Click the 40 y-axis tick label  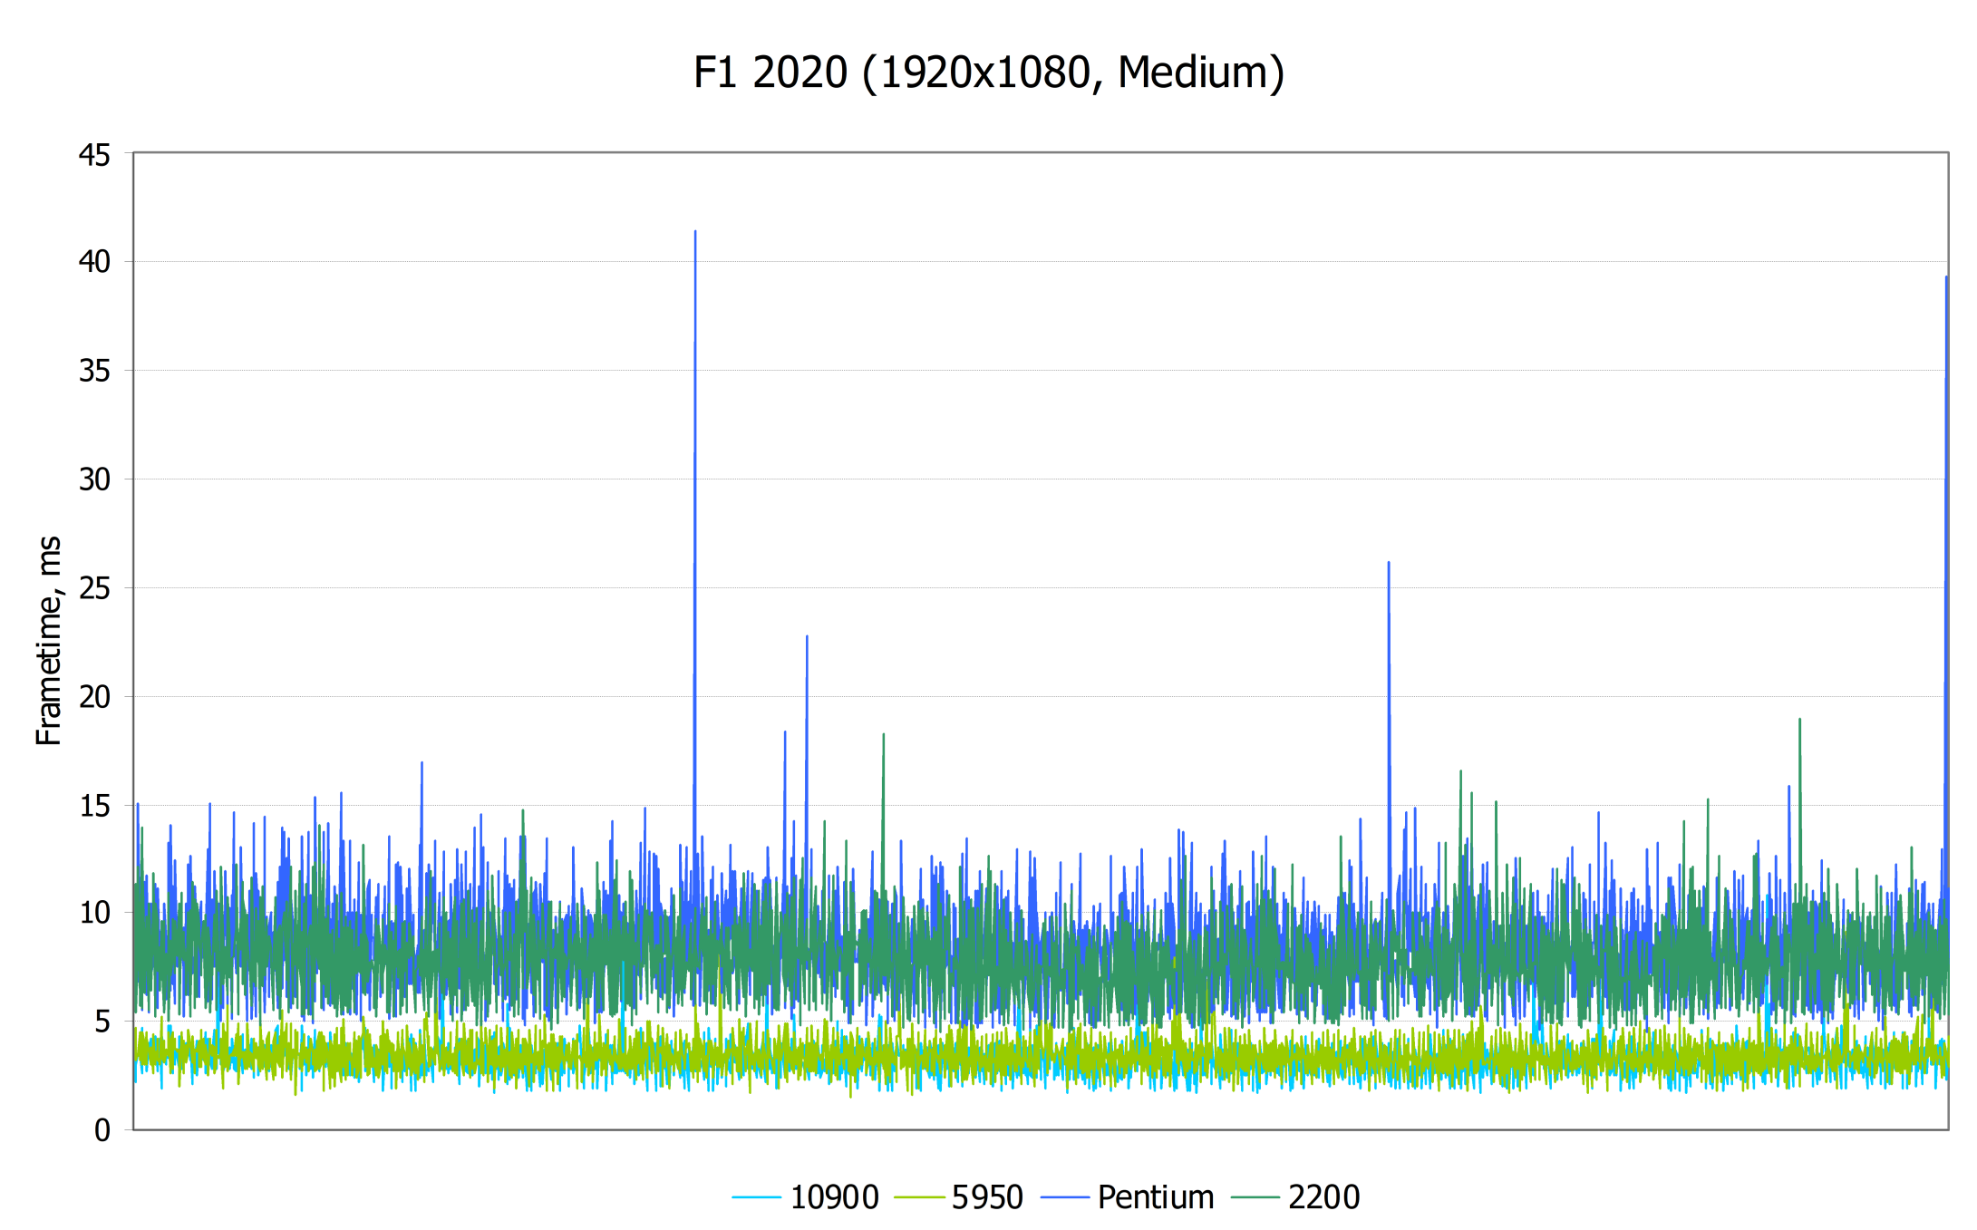tap(94, 262)
